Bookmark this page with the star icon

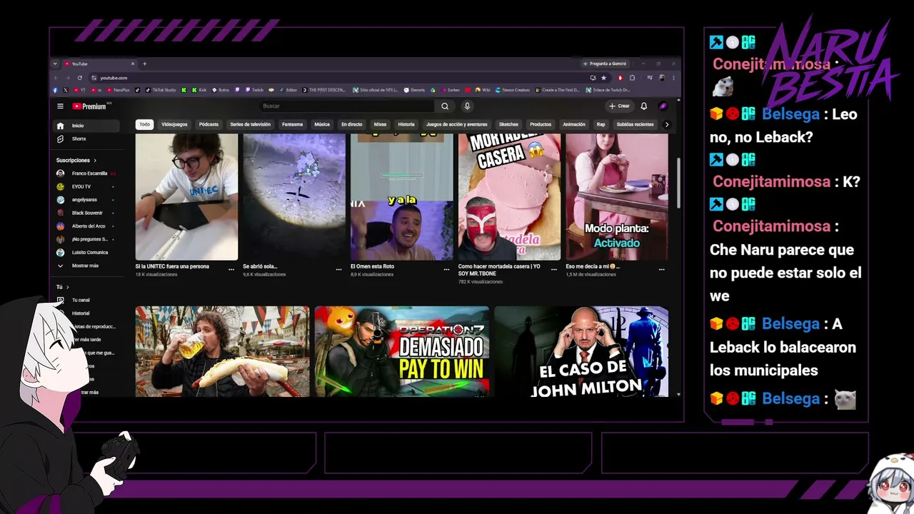pos(603,78)
